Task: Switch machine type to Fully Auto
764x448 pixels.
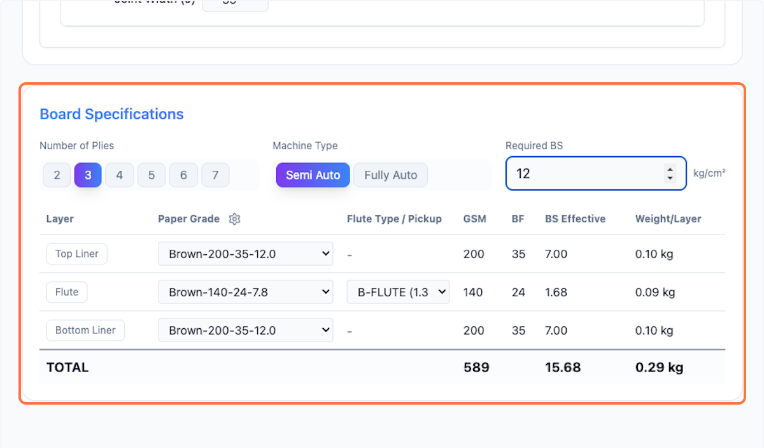Action: coord(390,175)
